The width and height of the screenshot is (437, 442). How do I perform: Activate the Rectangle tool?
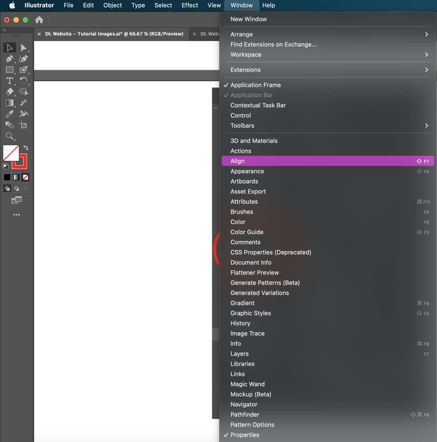[x=9, y=70]
